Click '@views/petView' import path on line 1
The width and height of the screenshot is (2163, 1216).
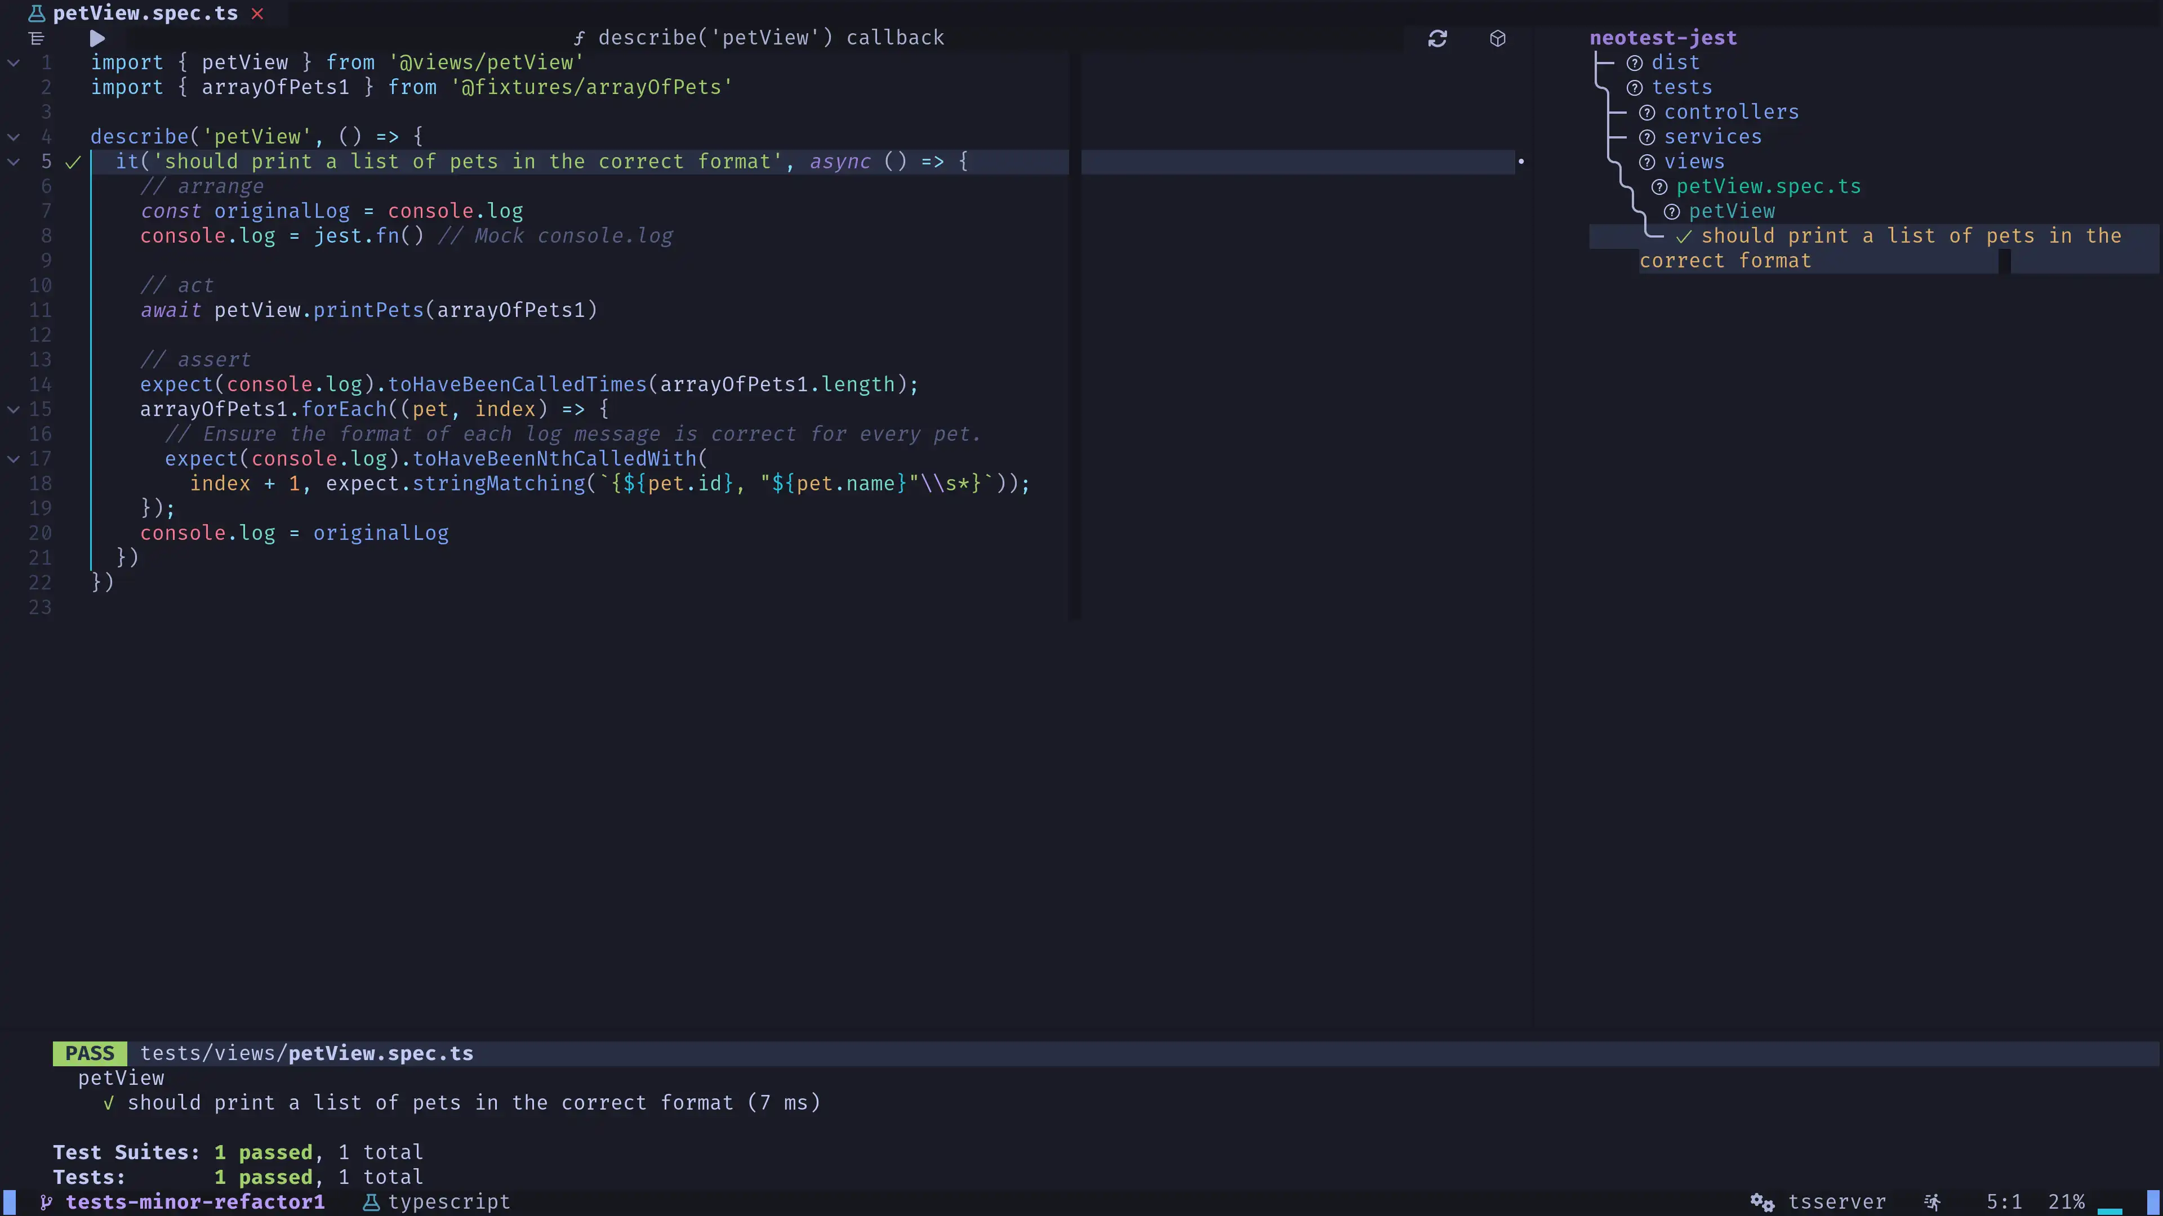(x=486, y=63)
